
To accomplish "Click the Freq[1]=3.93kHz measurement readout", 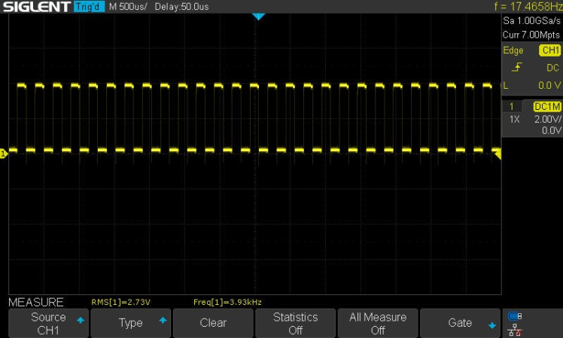I will [x=227, y=302].
